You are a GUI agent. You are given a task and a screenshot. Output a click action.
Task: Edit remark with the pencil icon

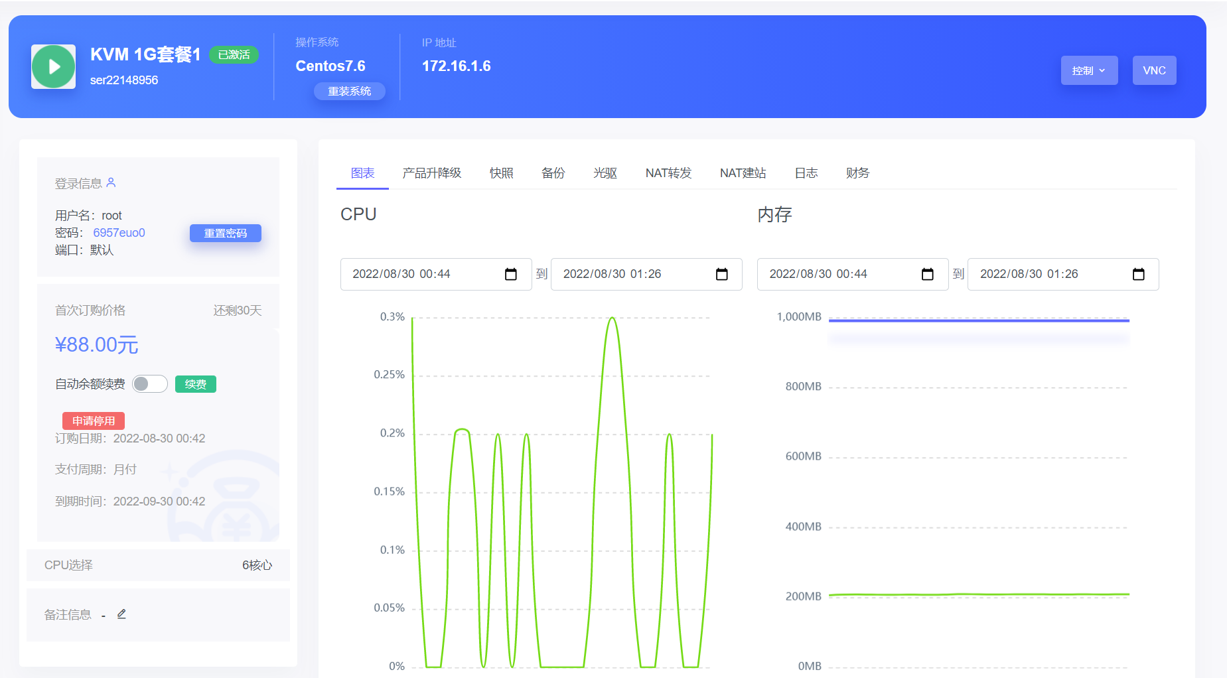click(x=121, y=614)
